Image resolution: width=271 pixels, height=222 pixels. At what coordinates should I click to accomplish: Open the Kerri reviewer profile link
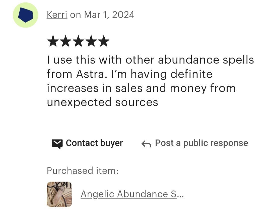click(57, 15)
